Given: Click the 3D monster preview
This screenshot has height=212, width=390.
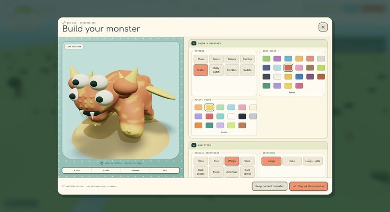Looking at the screenshot, I should (120, 100).
